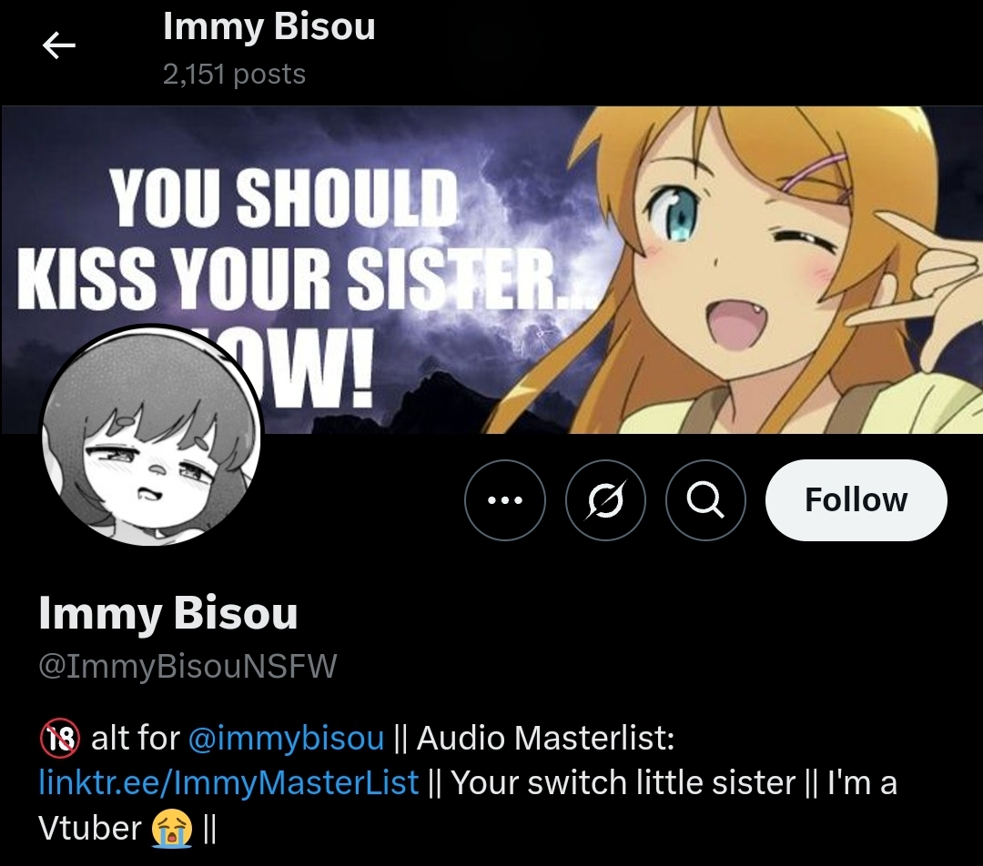The image size is (983, 866).
Task: Search this profile with the magnifier icon
Action: coord(705,500)
